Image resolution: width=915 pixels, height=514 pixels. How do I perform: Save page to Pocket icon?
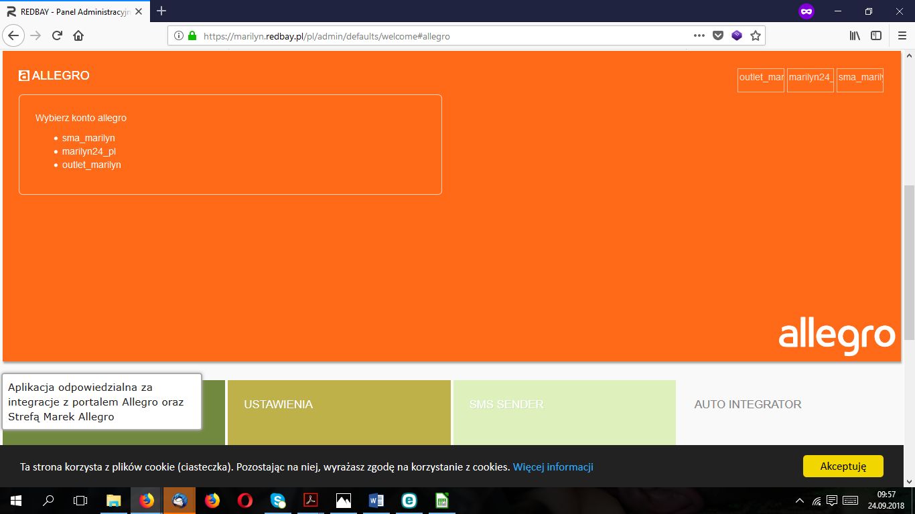pyautogui.click(x=717, y=35)
